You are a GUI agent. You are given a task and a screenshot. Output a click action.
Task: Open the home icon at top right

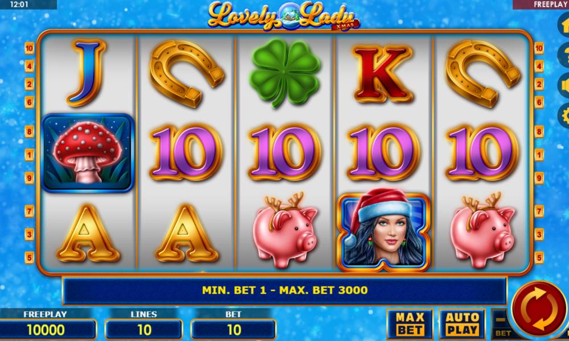coord(564,24)
